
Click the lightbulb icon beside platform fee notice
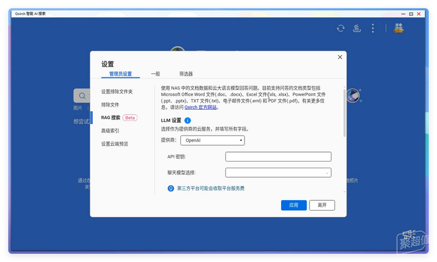click(171, 189)
